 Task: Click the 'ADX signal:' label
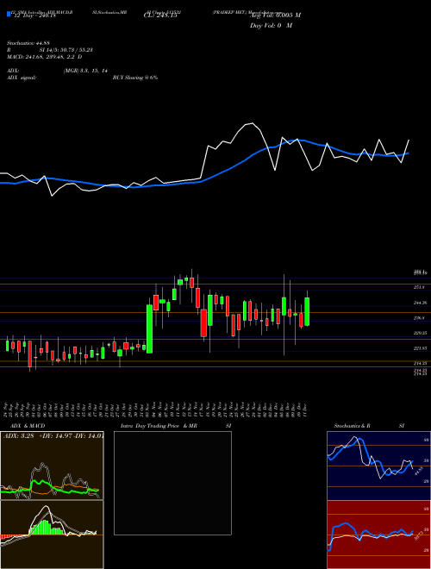point(22,78)
